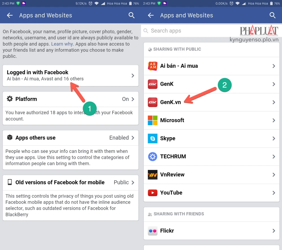Tap the search magnifier on right screen
The image size is (282, 250).
(x=272, y=15)
